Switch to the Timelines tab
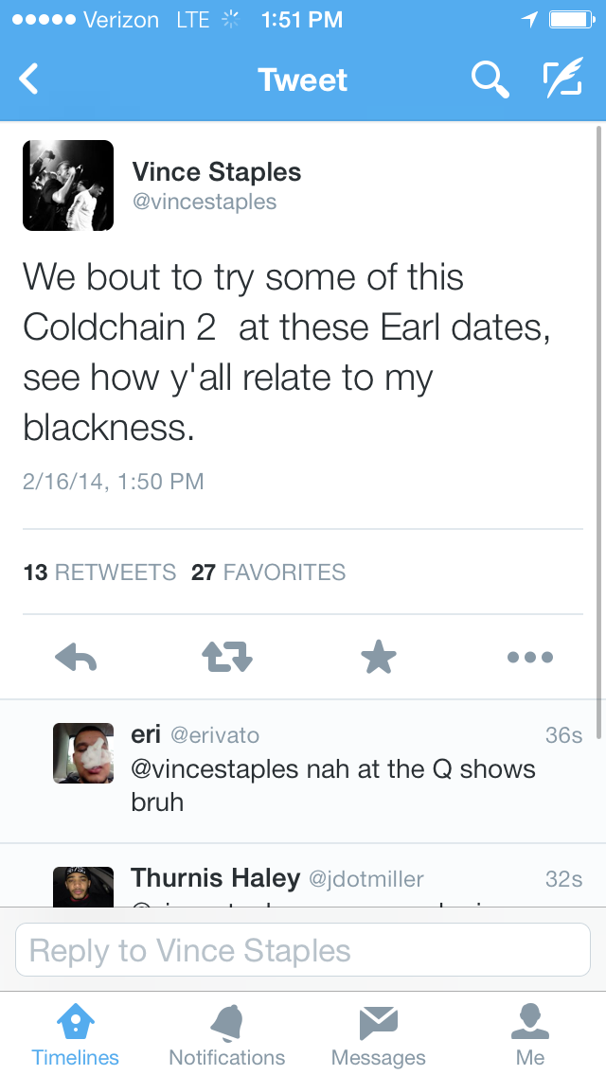 tap(76, 1034)
